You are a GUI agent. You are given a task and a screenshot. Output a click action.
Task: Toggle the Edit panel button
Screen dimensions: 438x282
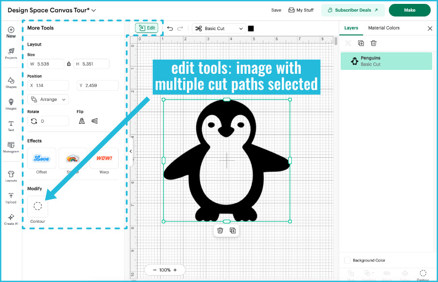[147, 28]
